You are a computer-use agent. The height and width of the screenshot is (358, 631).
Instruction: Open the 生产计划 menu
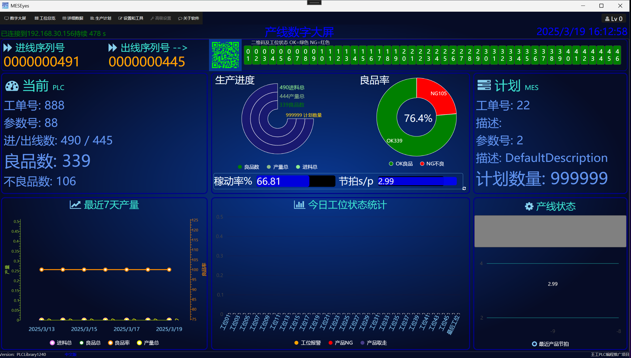pyautogui.click(x=101, y=18)
